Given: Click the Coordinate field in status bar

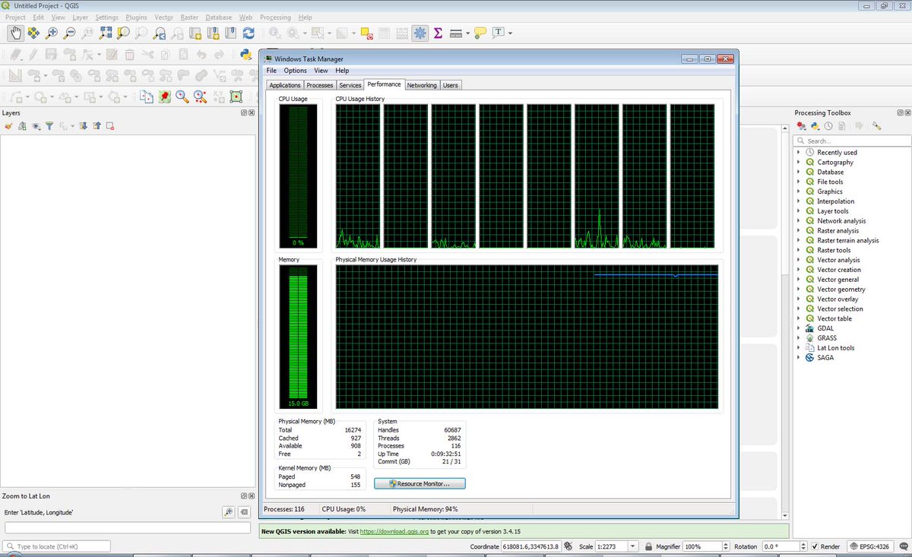Looking at the screenshot, I should (530, 546).
